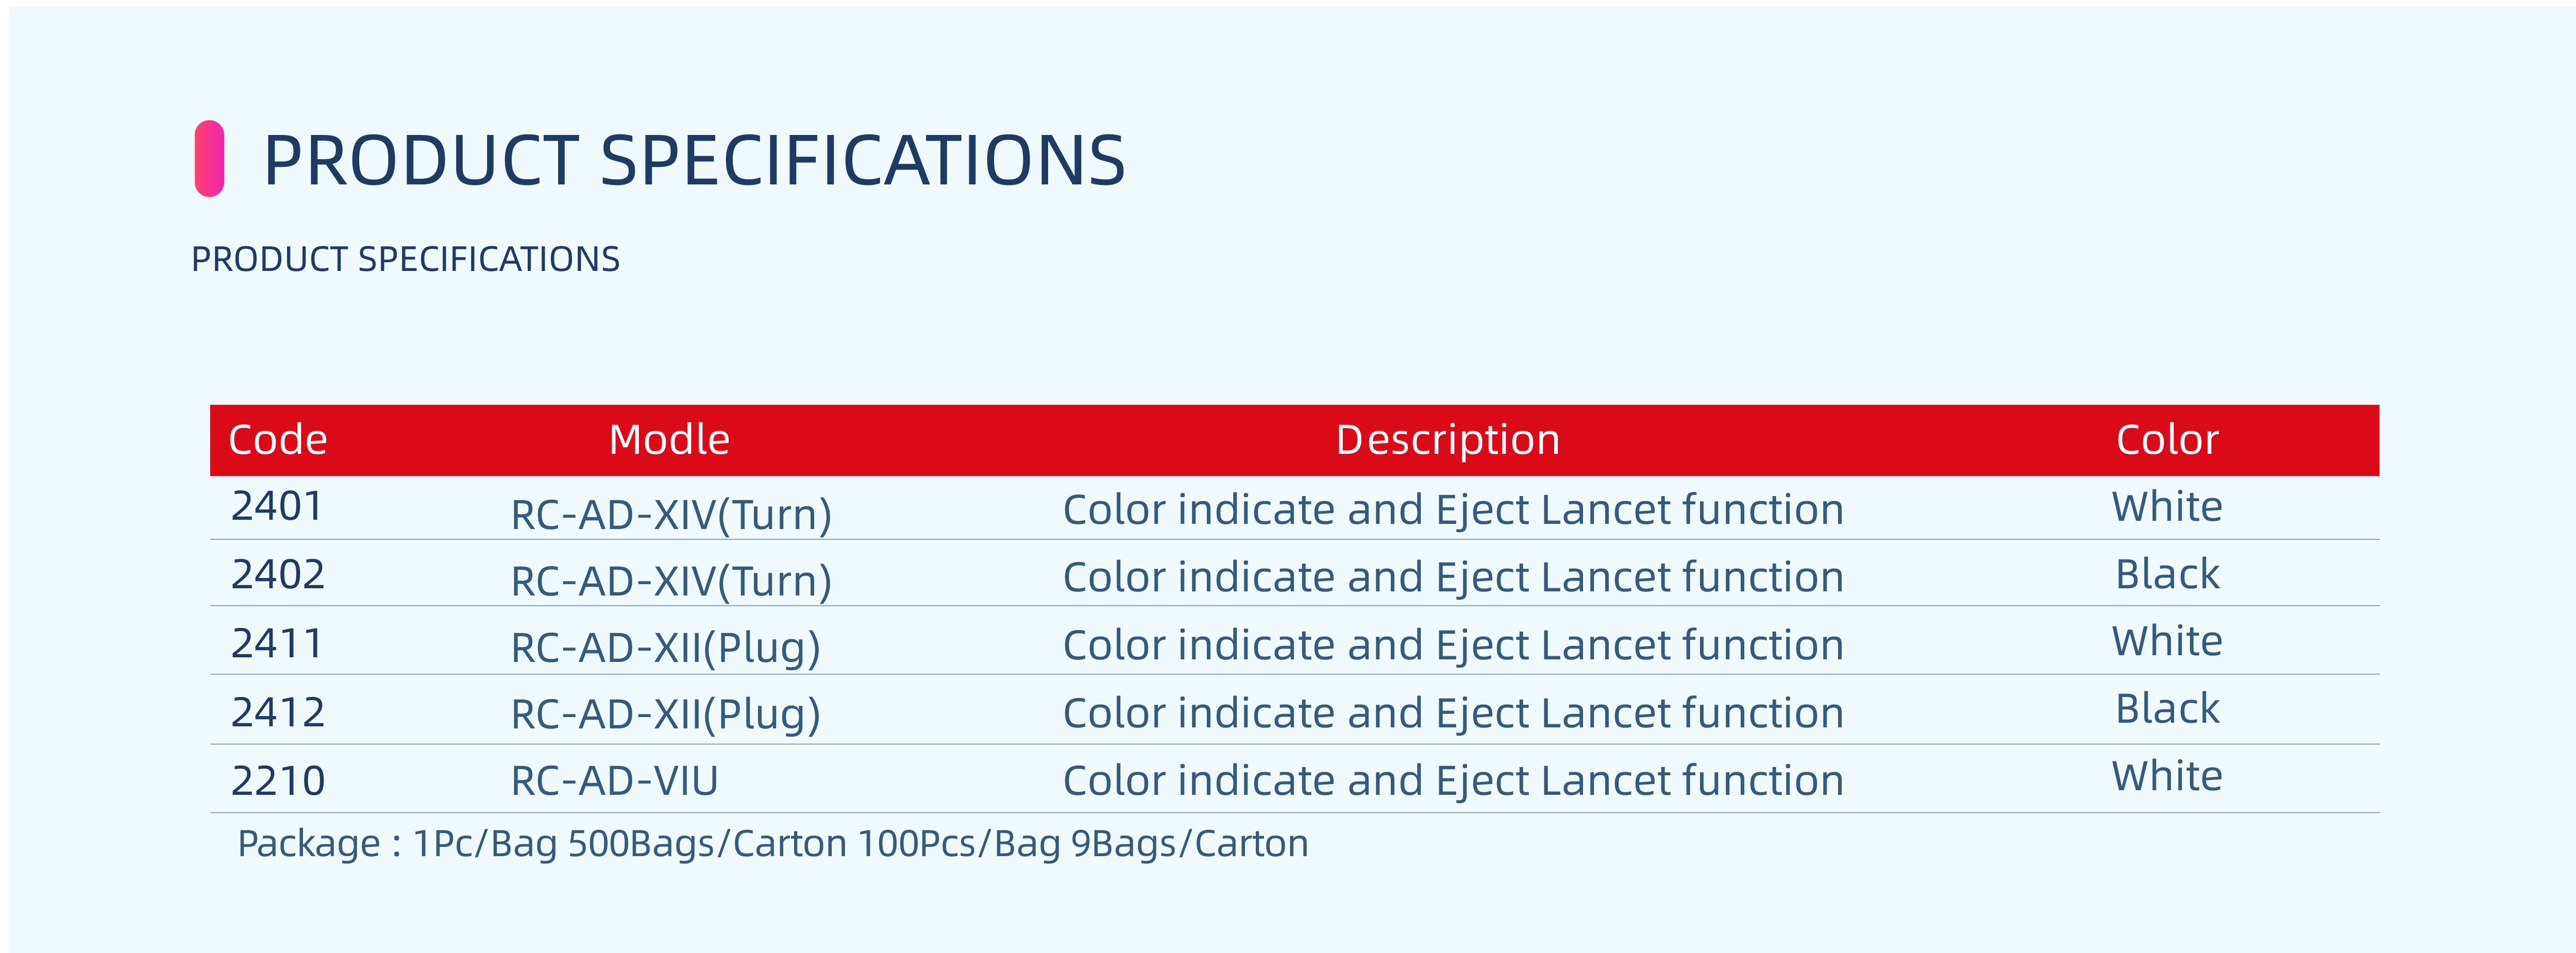Click the small PRODUCT SPECIFICATIONS subtitle
2576x953 pixels.
(405, 260)
